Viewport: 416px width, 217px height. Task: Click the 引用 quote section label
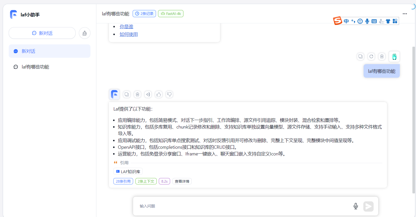click(124, 163)
